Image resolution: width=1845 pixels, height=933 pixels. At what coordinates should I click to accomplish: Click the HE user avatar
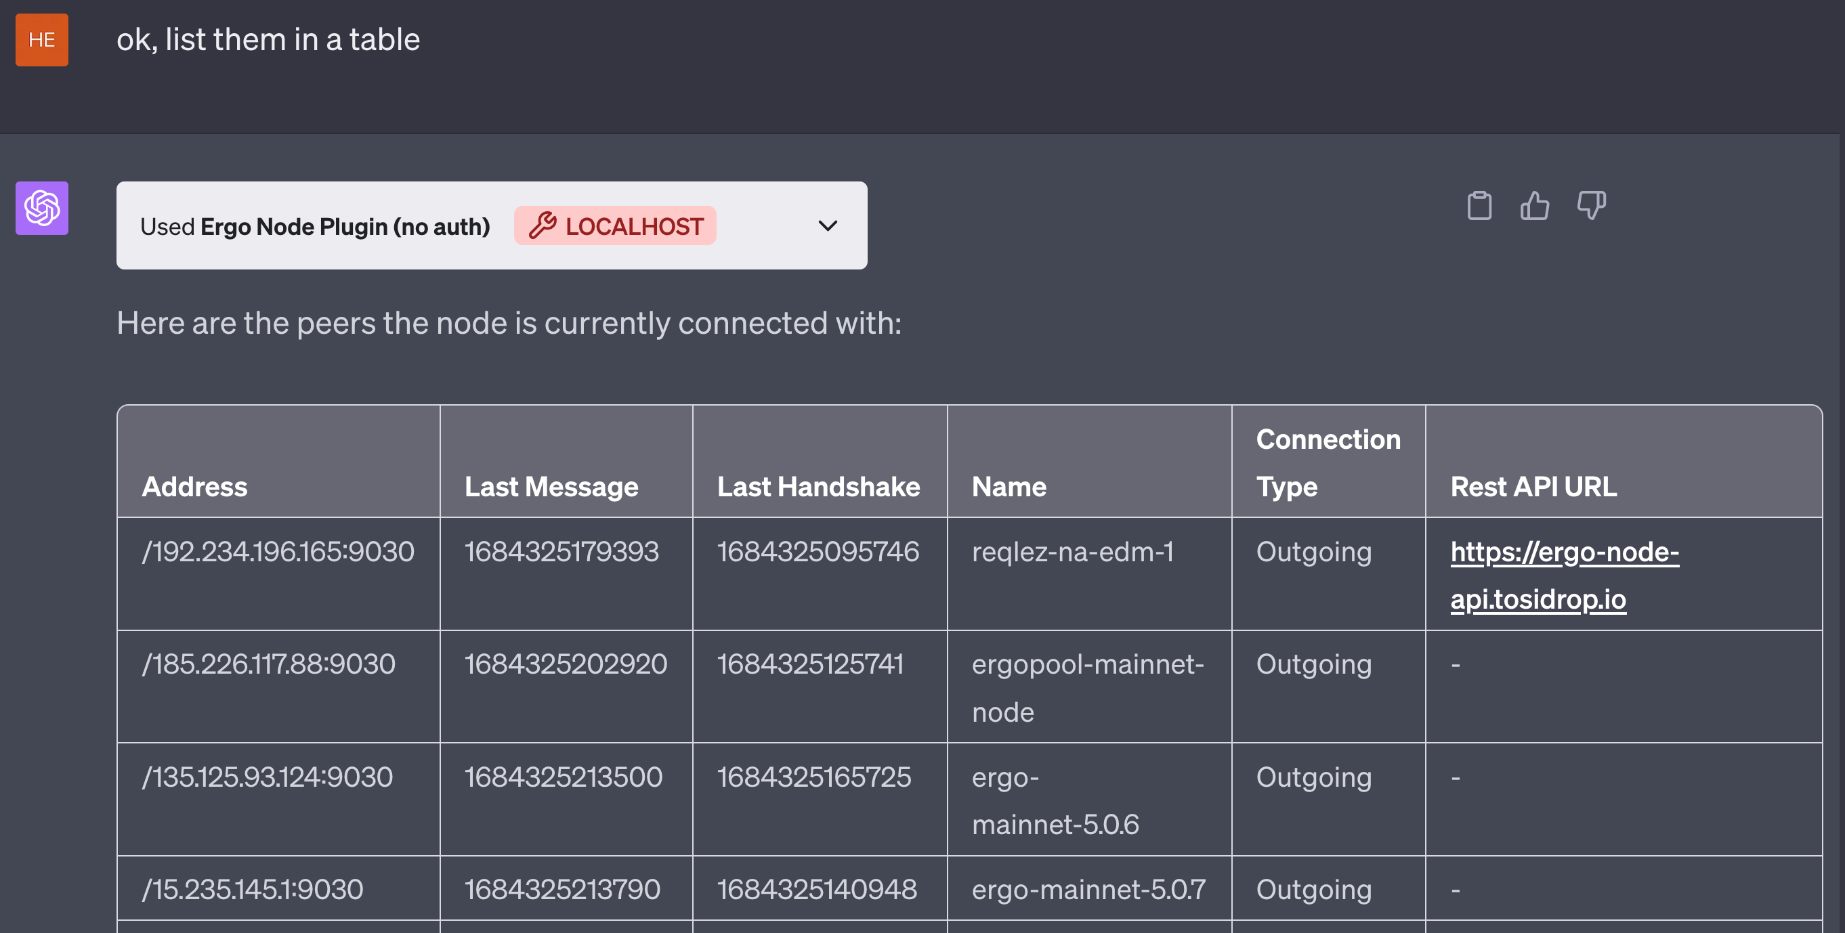coord(42,40)
